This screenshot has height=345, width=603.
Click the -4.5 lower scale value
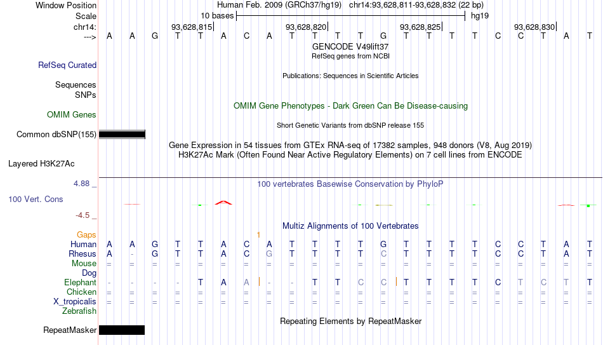[83, 215]
